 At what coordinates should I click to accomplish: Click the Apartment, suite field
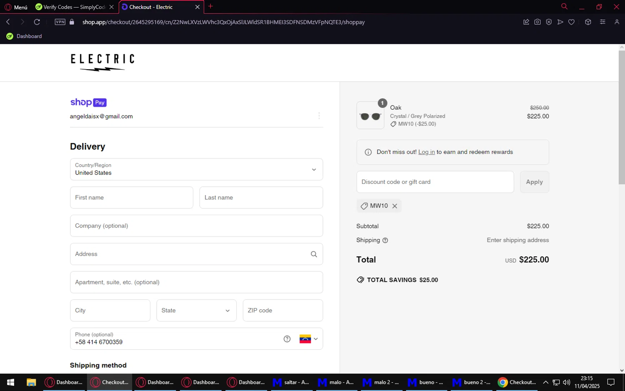click(x=196, y=282)
